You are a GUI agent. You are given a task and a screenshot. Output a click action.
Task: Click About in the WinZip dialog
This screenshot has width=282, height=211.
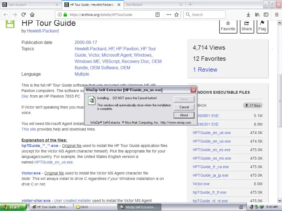coord(184,115)
